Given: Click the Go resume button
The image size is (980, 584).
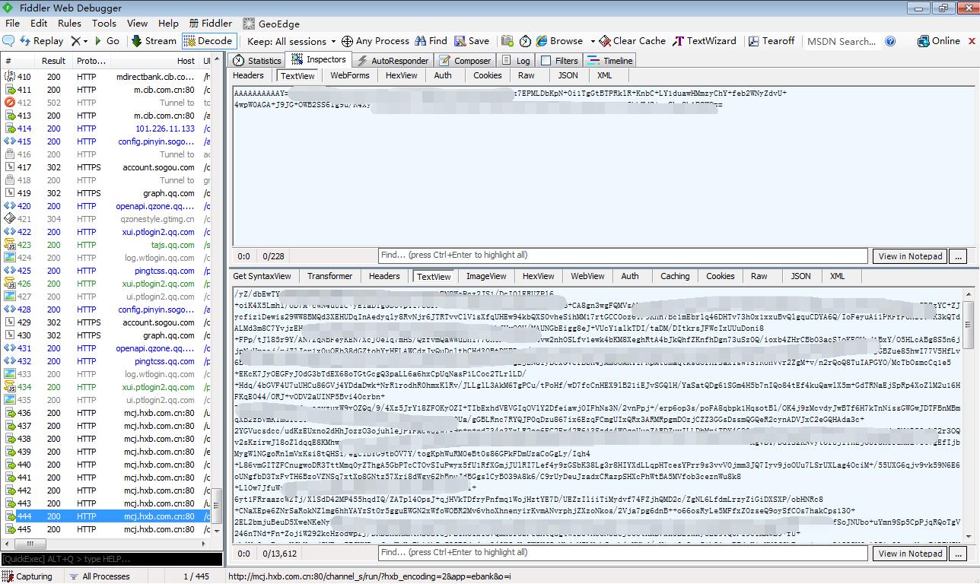Looking at the screenshot, I should (106, 41).
